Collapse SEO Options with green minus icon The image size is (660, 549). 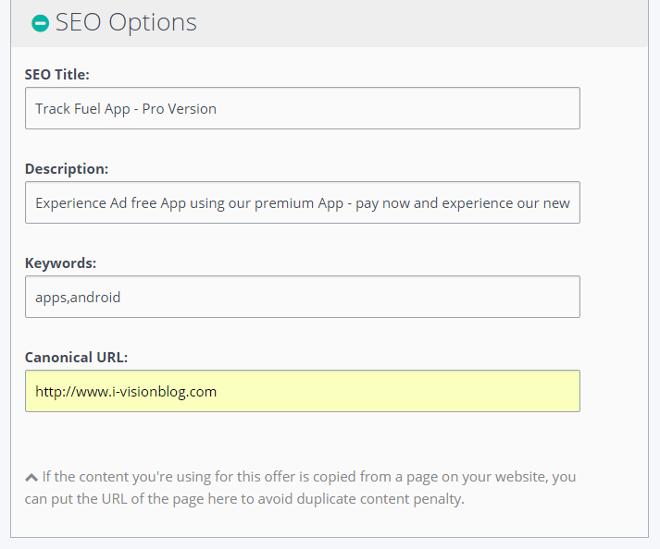click(x=41, y=23)
